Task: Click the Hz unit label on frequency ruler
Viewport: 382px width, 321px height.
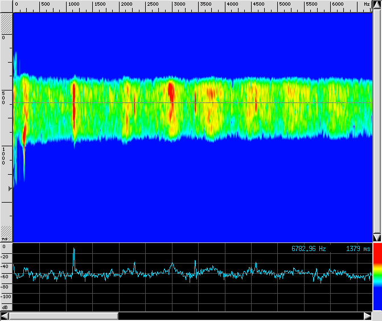Action: (x=367, y=4)
